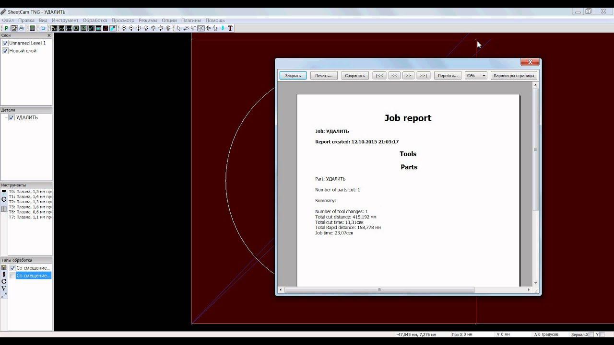The image size is (614, 345).
Task: Open the Инструмент menu
Action: coord(65,21)
